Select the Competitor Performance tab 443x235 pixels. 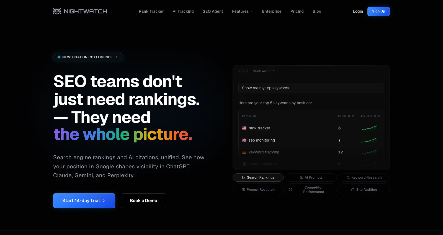pyautogui.click(x=311, y=190)
